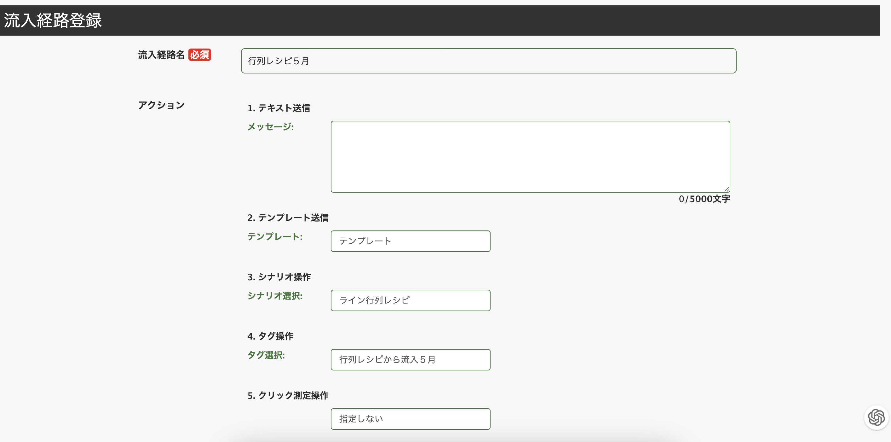Open the テンプレート dropdown

[x=410, y=241]
